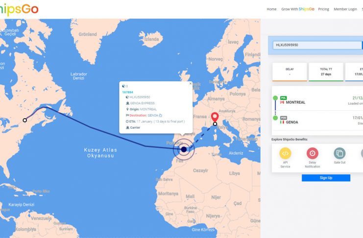Click the Polonya label on map
Viewport: 363px width, 238px height.
(x=238, y=94)
